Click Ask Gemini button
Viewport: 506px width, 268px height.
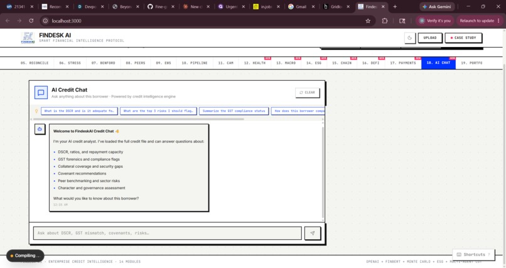437,6
